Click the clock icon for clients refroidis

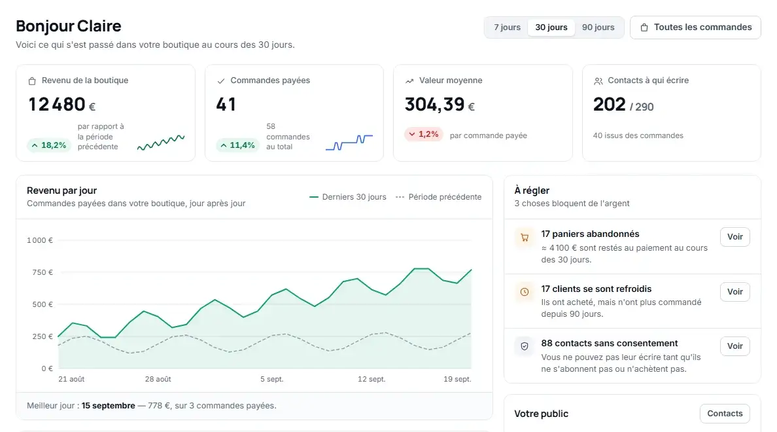tap(525, 292)
